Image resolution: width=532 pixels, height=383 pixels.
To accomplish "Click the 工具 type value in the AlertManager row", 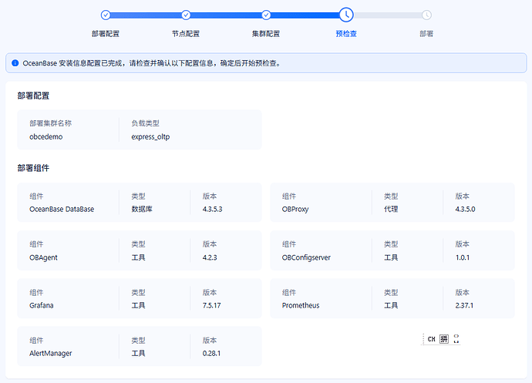I will tap(139, 354).
